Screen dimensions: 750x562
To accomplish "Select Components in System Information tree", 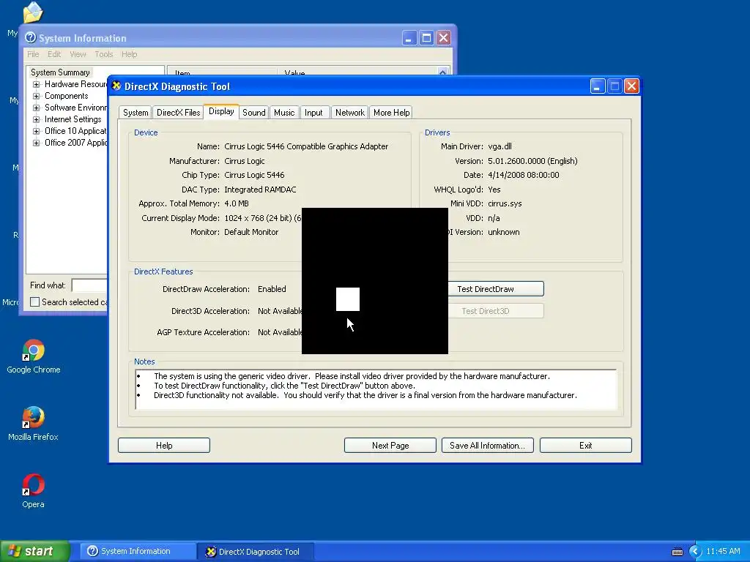I will pyautogui.click(x=67, y=96).
